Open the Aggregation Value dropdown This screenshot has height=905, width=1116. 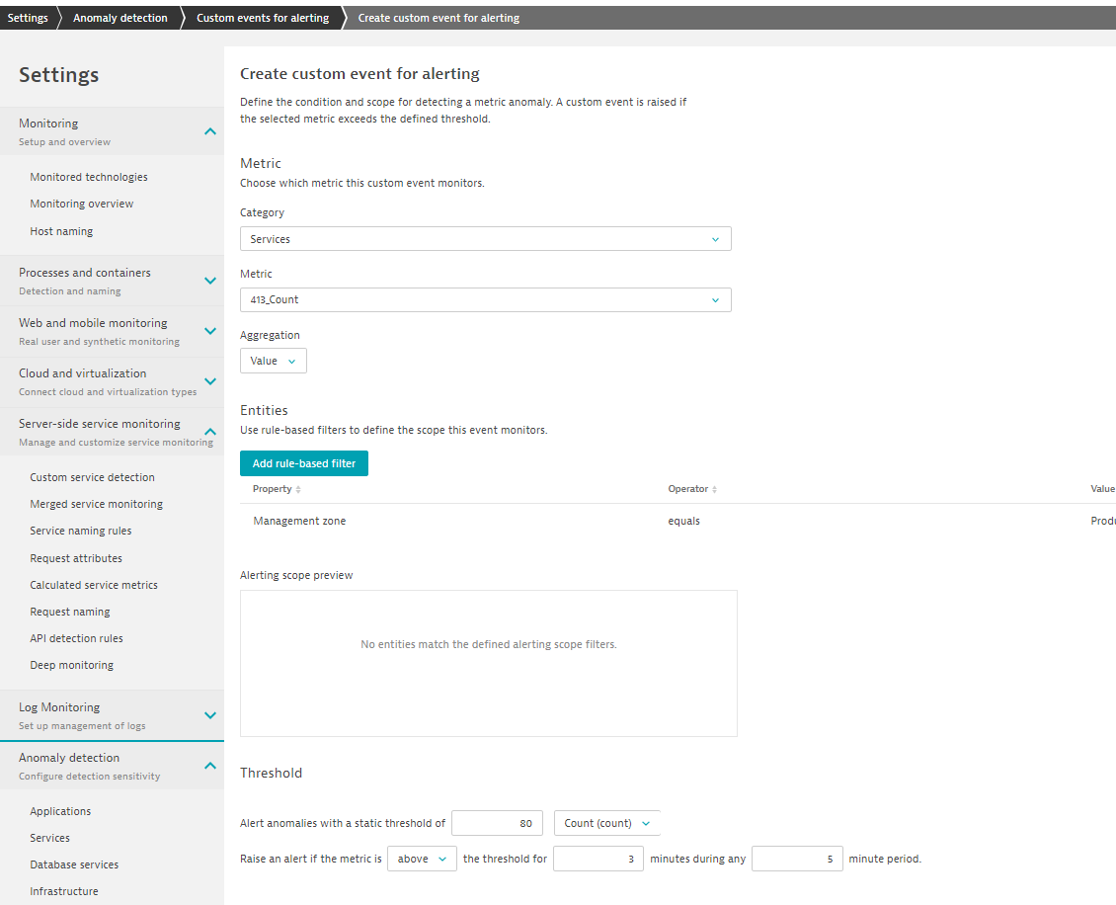pos(273,361)
